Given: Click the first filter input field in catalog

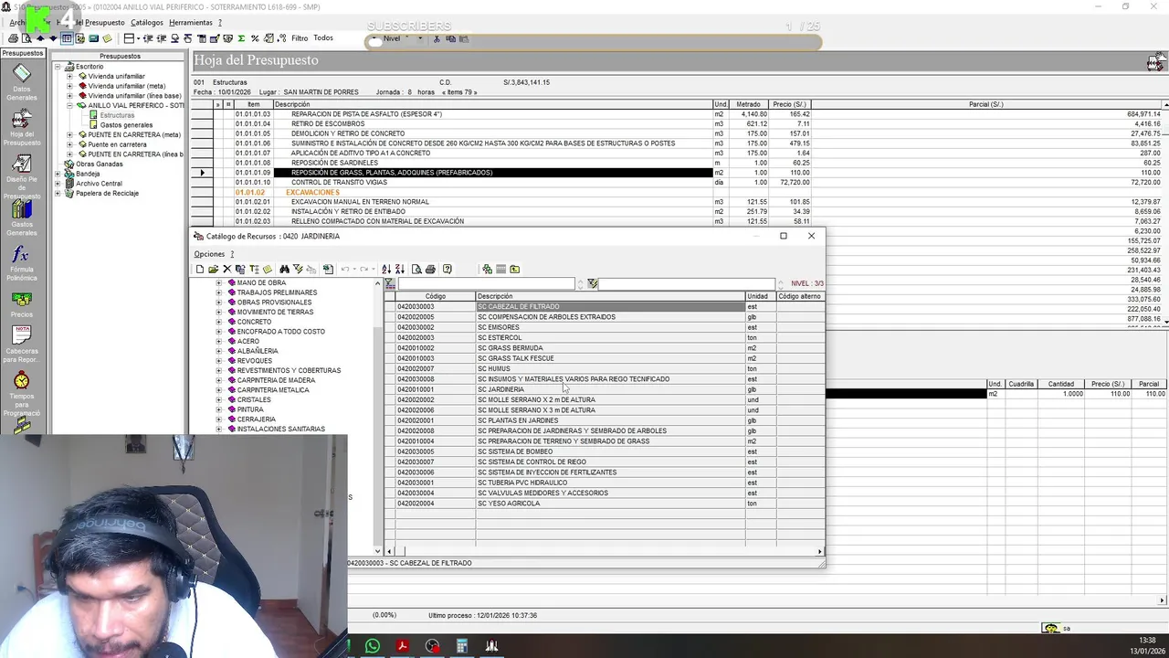Looking at the screenshot, I should click(486, 284).
